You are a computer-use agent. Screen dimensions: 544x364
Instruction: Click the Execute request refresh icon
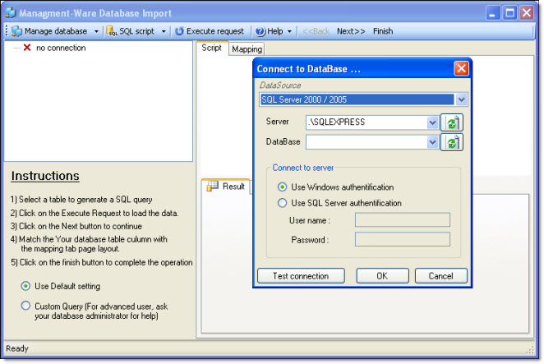tap(179, 31)
